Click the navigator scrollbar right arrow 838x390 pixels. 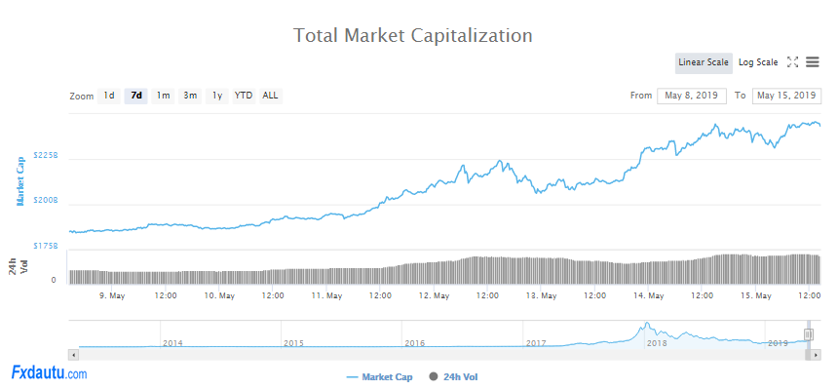click(818, 355)
